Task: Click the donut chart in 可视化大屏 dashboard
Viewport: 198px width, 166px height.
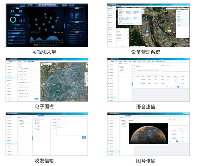Action: (x=13, y=20)
